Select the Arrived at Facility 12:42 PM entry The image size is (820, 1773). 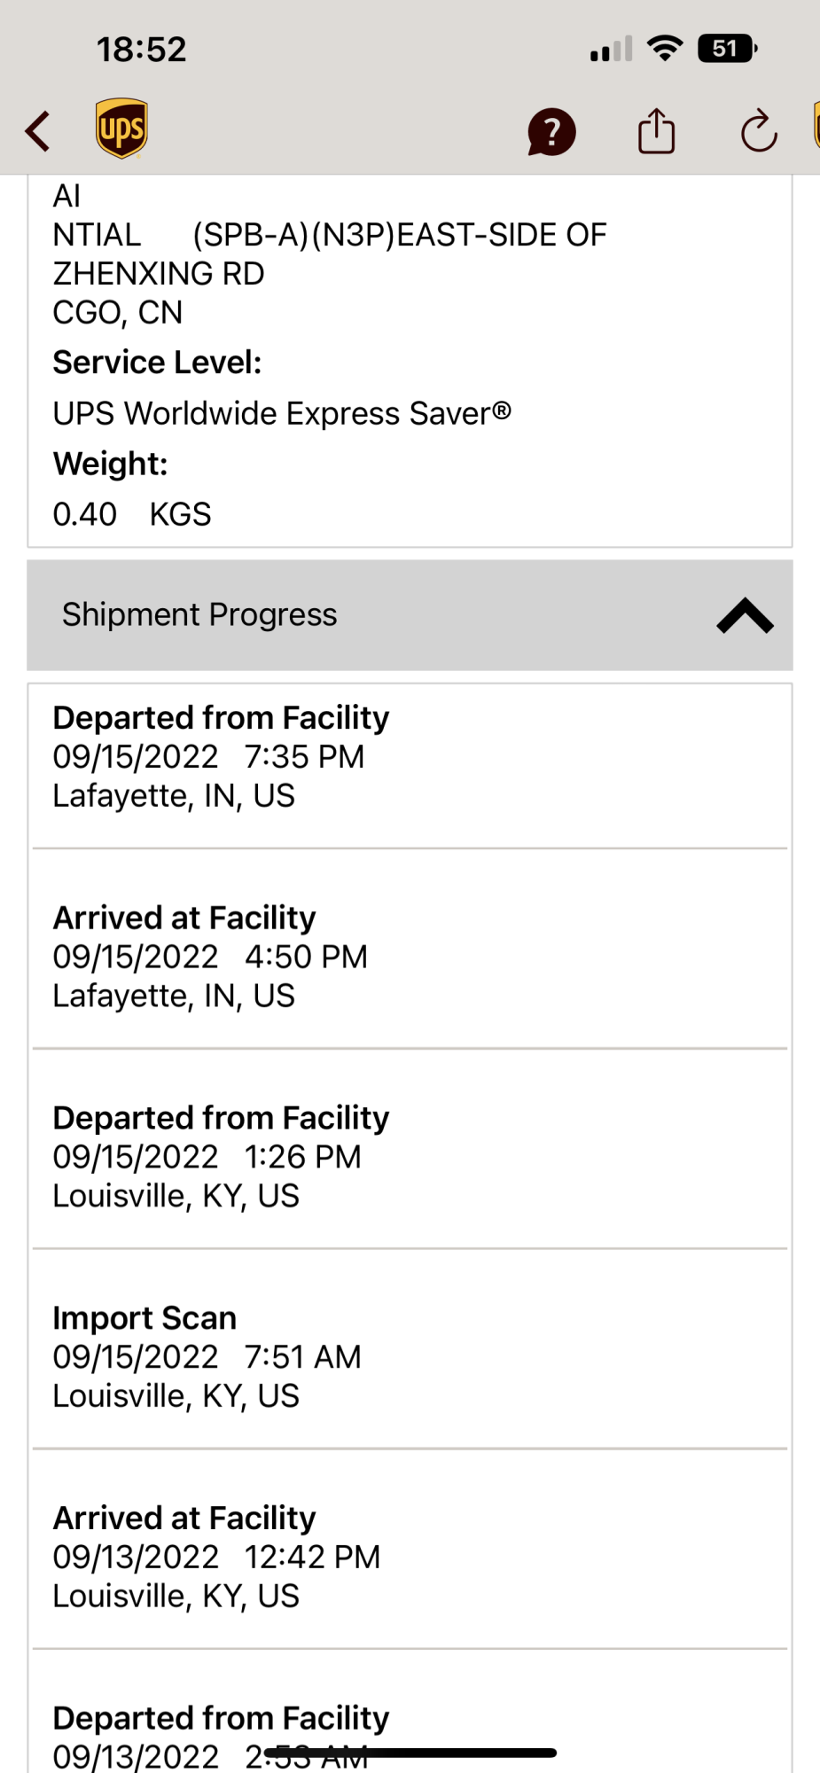[x=410, y=1557]
